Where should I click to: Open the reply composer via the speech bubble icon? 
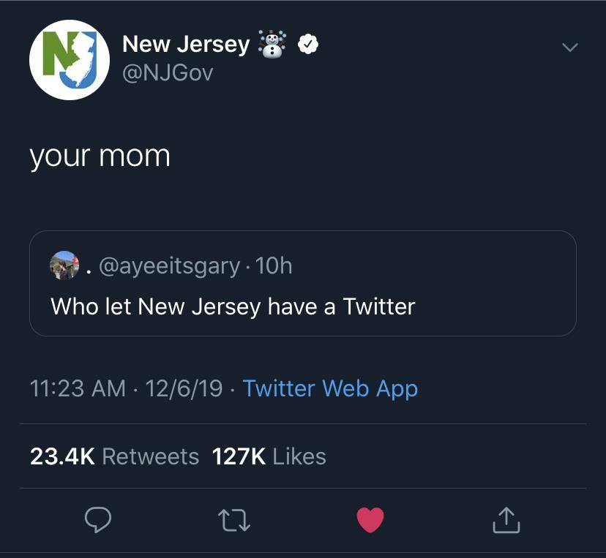coord(99,521)
